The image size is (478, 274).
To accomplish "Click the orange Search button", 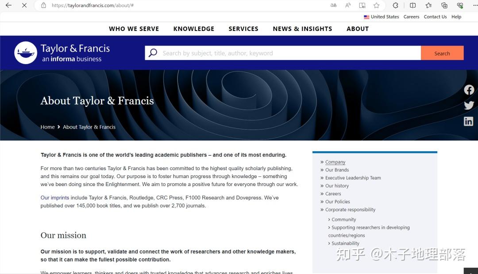I will [442, 53].
